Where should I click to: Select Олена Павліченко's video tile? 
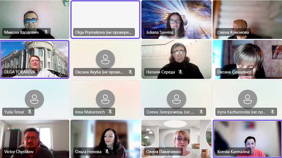[176, 139]
